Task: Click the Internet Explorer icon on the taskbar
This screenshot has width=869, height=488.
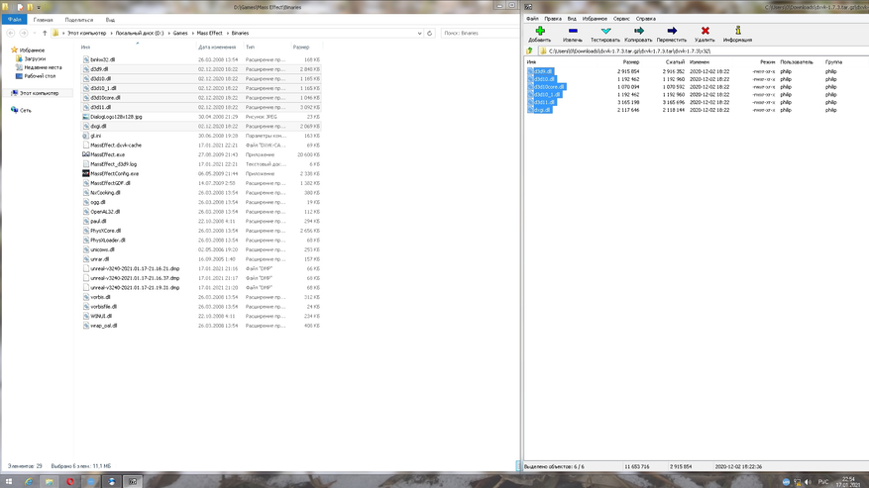Action: [x=29, y=481]
